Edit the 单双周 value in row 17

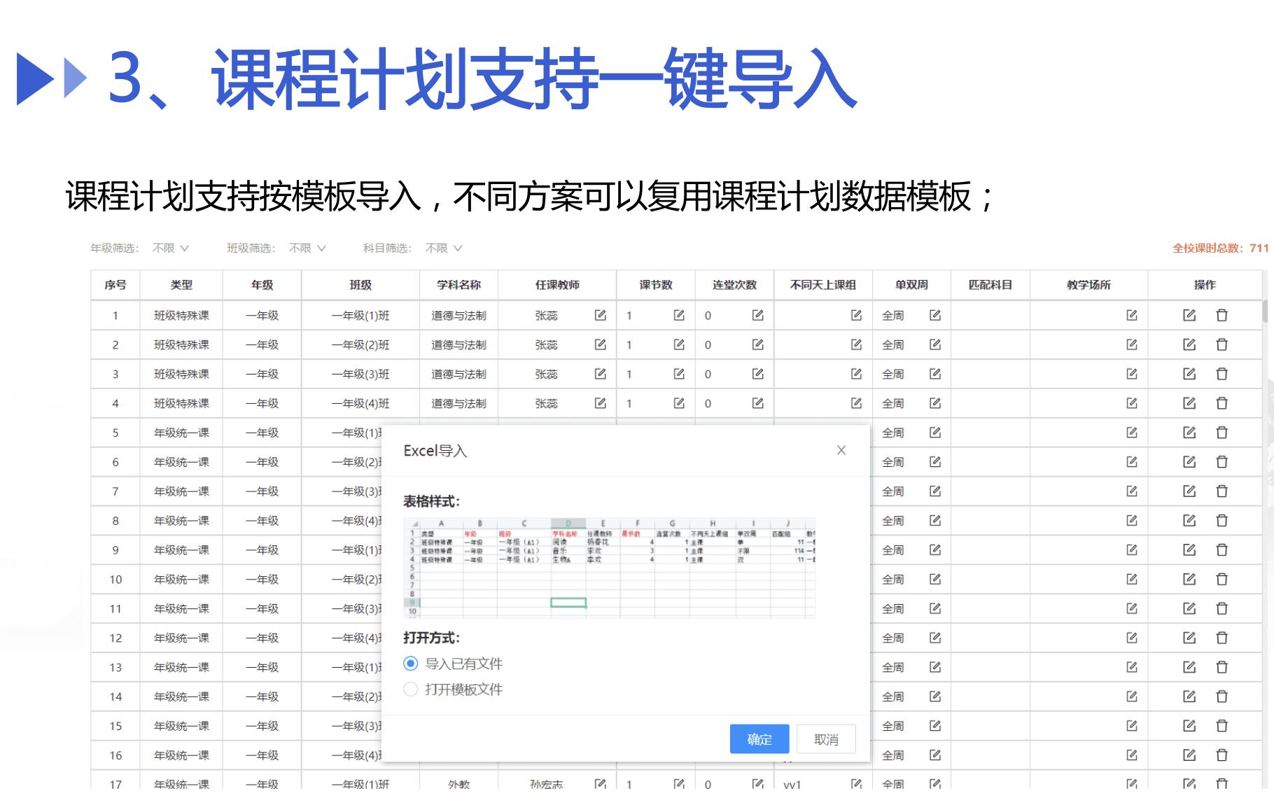(934, 785)
